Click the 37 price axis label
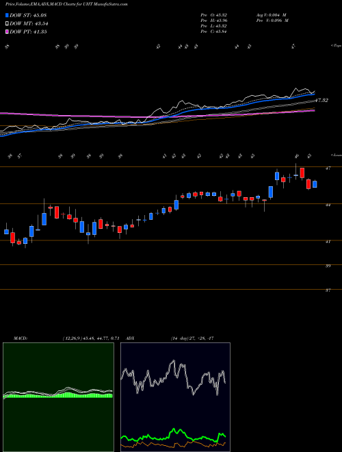 328,290
